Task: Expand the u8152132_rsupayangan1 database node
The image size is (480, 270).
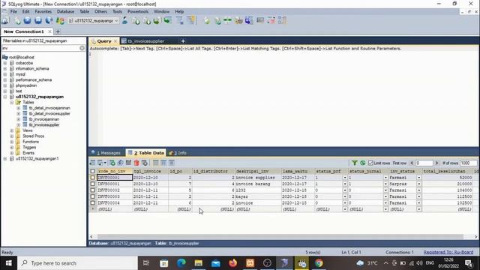Action: click(5, 158)
